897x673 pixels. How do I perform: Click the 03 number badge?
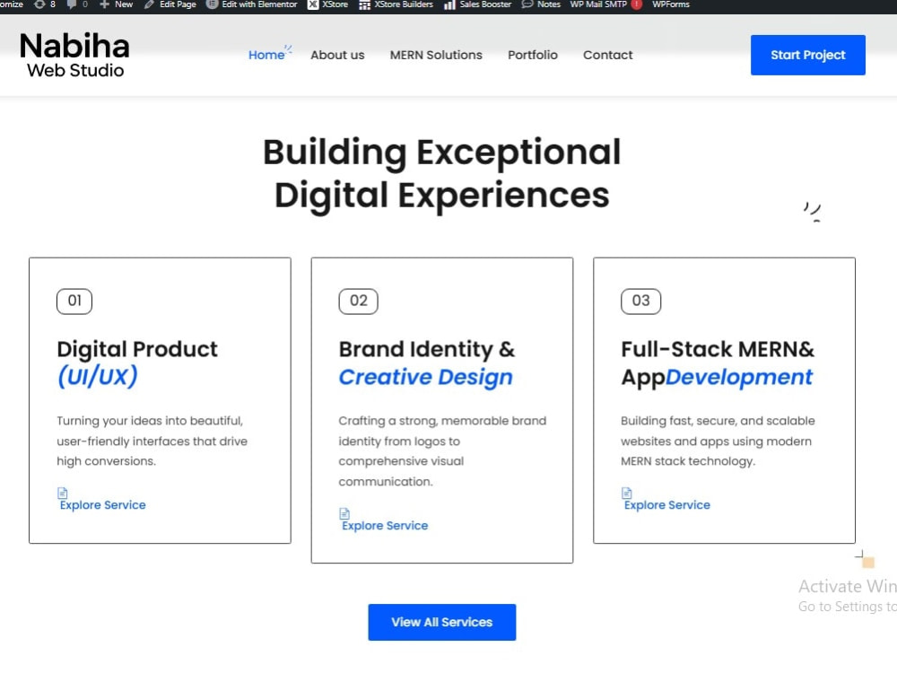[x=640, y=301]
